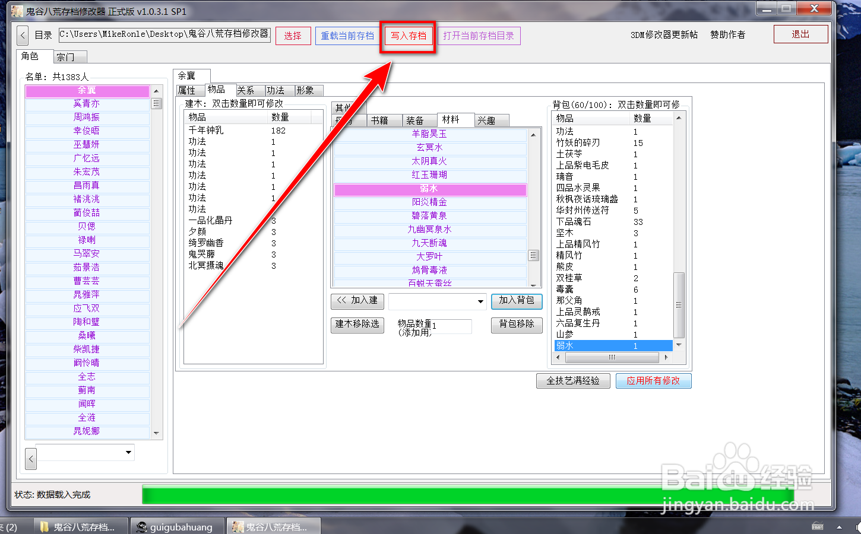Open the 属性 sub-tab
The image size is (861, 534).
191,90
